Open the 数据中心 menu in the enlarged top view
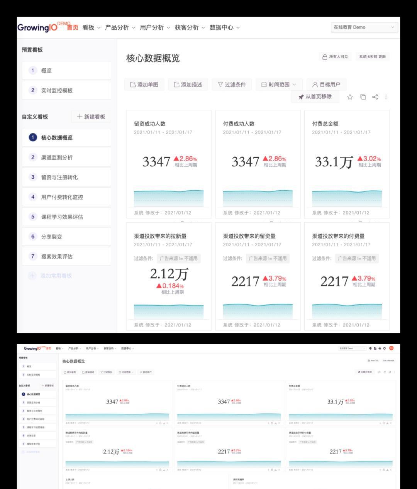 pos(224,27)
